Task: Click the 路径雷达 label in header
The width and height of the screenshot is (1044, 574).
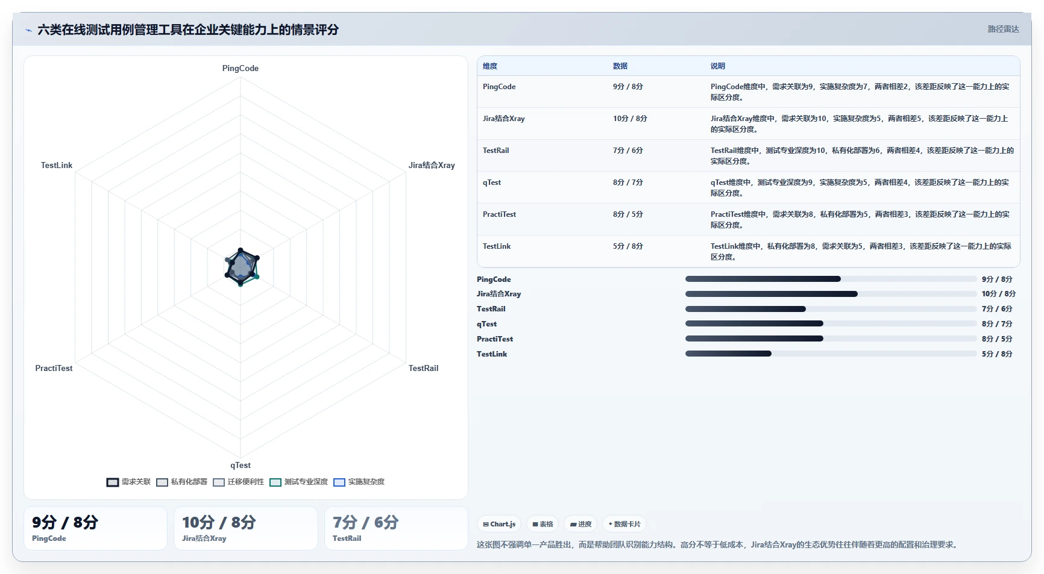Action: click(x=1003, y=29)
